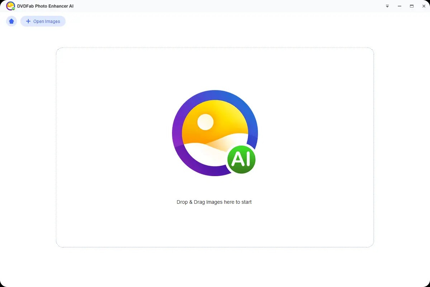Click the DVDFab app logo in title bar
This screenshot has height=287, width=430.
10,6
